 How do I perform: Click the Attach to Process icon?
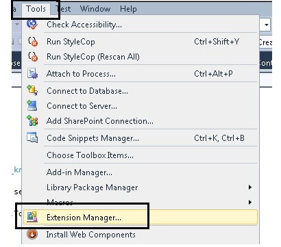pos(32,74)
